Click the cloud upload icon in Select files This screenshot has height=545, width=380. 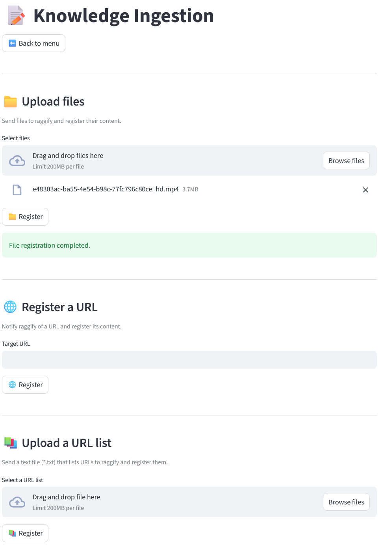coord(17,161)
